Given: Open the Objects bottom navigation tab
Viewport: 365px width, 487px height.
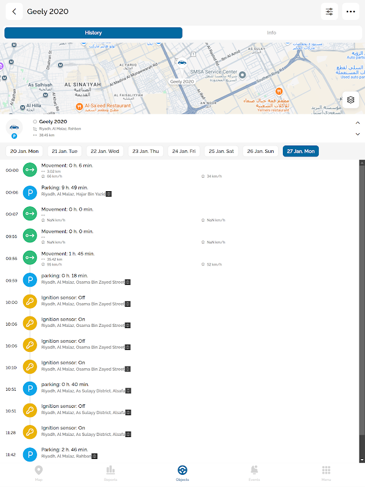Looking at the screenshot, I should click(182, 473).
